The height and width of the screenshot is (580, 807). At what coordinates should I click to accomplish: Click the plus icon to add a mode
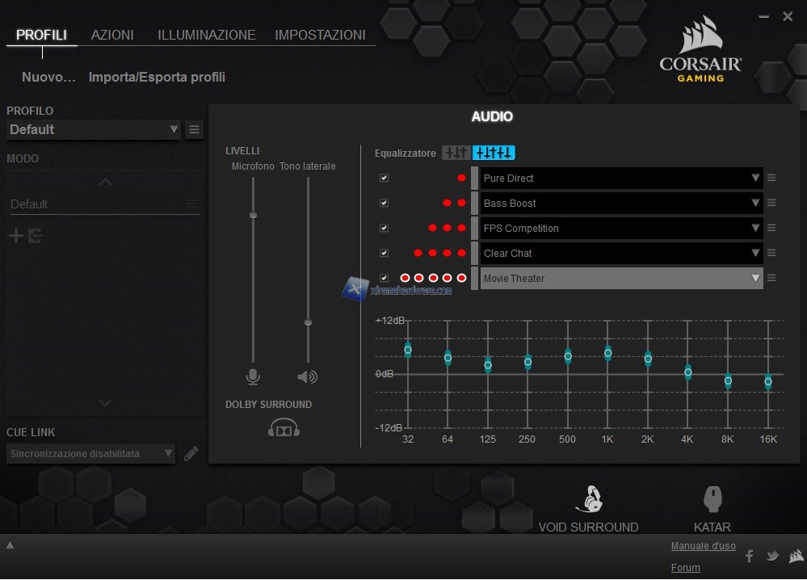[15, 236]
